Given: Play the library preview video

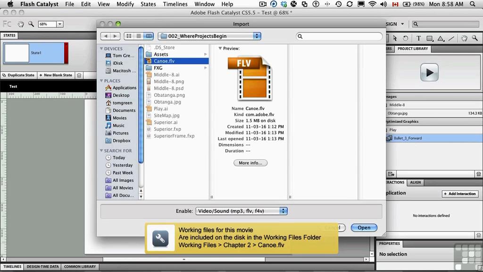Looking at the screenshot, I should point(429,72).
